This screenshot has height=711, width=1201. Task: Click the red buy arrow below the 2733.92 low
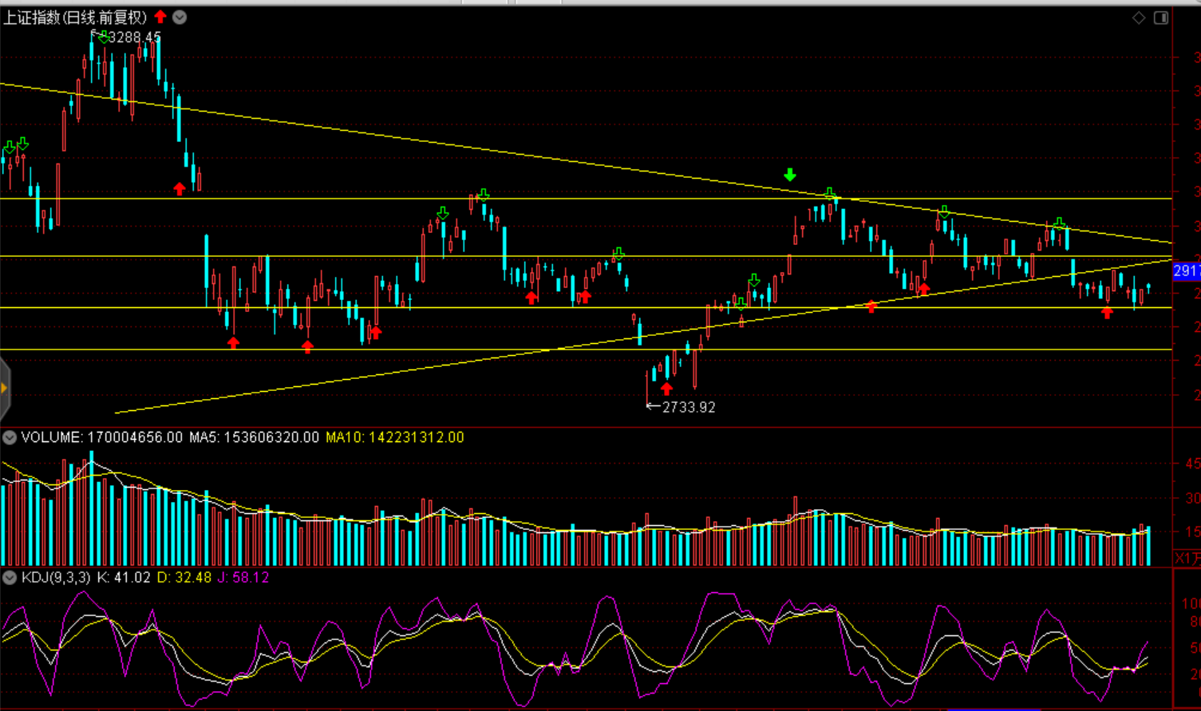coord(666,389)
